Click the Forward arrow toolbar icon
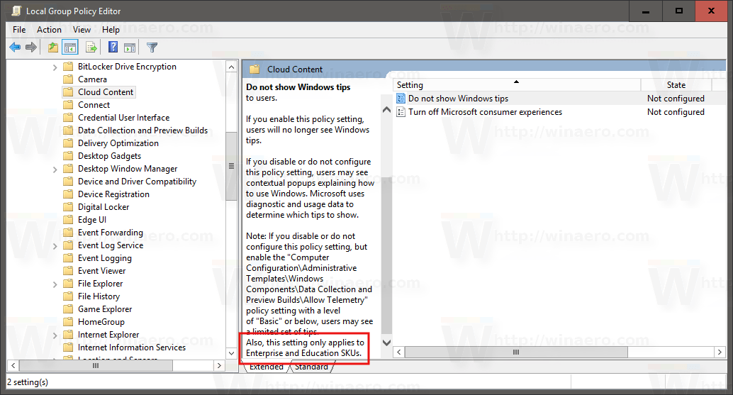Screen dimensions: 733x395 pyautogui.click(x=31, y=48)
